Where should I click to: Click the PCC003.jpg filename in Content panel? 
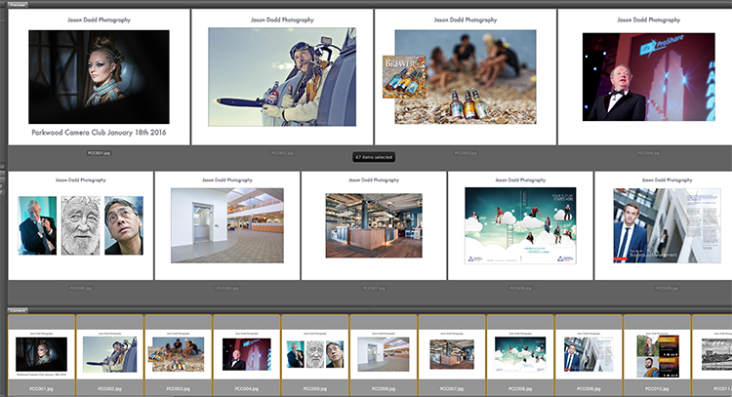(x=179, y=388)
